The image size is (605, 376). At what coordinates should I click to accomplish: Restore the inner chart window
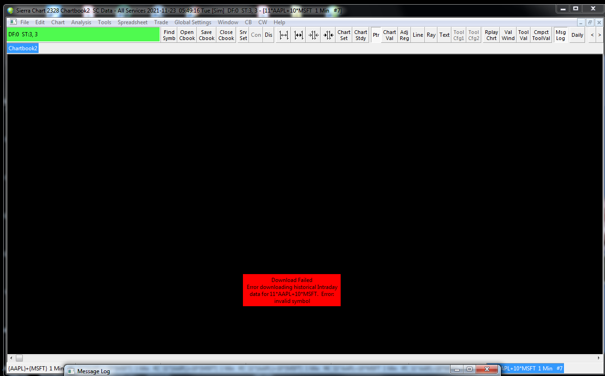[x=590, y=22]
